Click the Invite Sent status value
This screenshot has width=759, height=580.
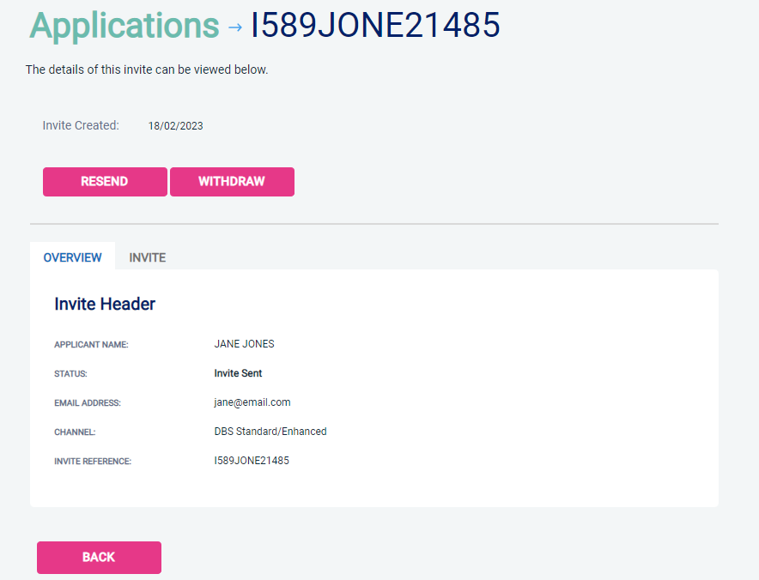(x=238, y=373)
